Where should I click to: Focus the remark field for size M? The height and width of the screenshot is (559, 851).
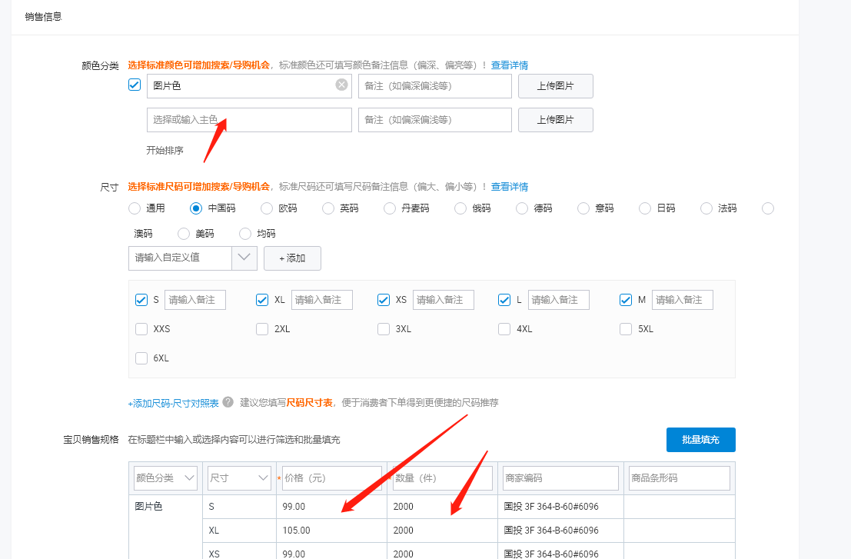point(682,300)
